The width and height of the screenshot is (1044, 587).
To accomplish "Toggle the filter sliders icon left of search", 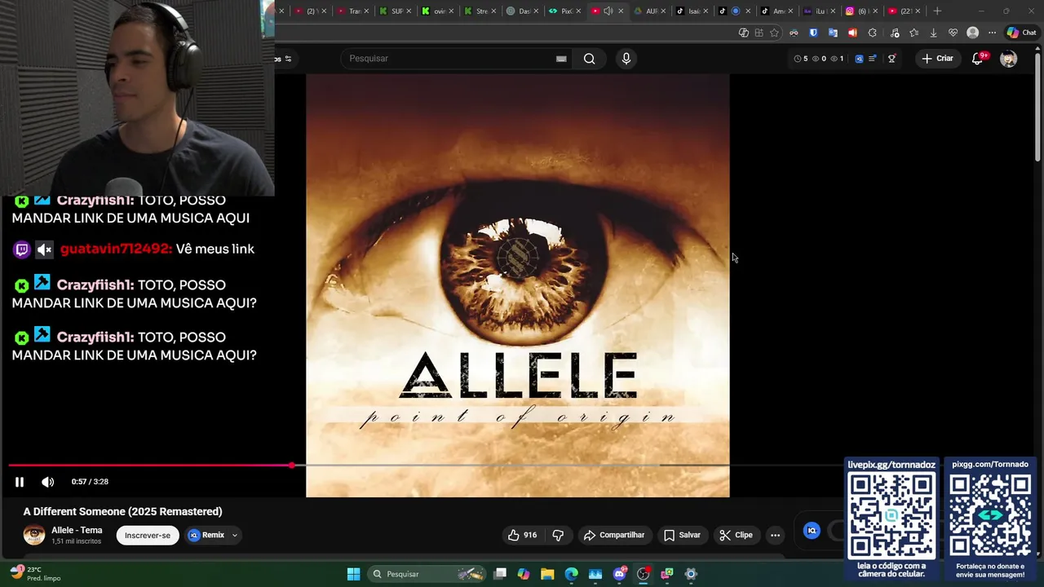I will pyautogui.click(x=287, y=59).
